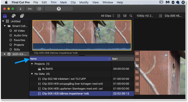This screenshot has height=102, width=188.
Task: Select Clip 003 HEB soluppgång row
Action: (x=82, y=84)
